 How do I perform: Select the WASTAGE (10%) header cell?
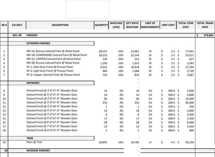click(116, 25)
